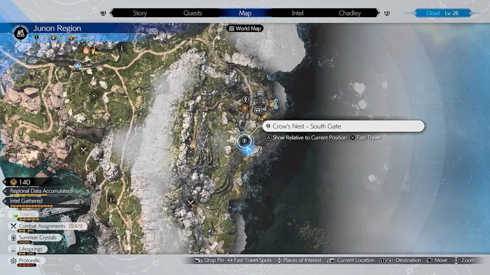The height and width of the screenshot is (275, 490).
Task: Click the rest stop marker in Crow's Nest
Action: (258, 109)
